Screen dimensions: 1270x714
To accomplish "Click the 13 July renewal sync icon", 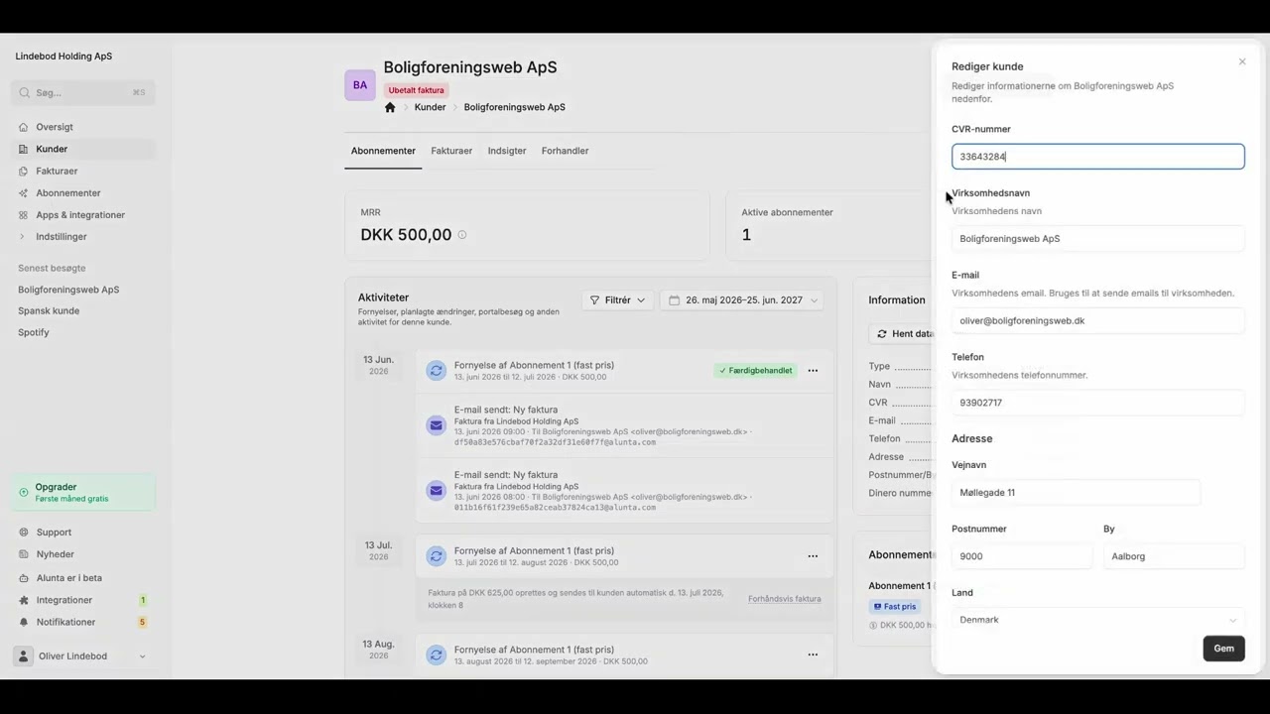I will [436, 556].
